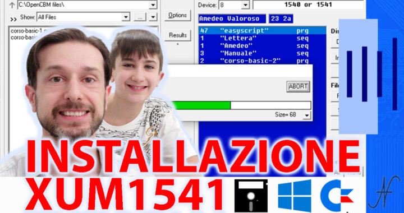Select the "corso-basic-2" prg entry
The image size is (404, 213).
tap(262, 61)
